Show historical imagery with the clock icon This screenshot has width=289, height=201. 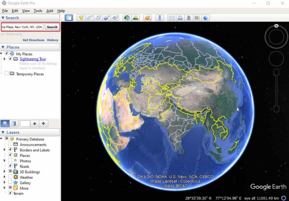click(127, 18)
